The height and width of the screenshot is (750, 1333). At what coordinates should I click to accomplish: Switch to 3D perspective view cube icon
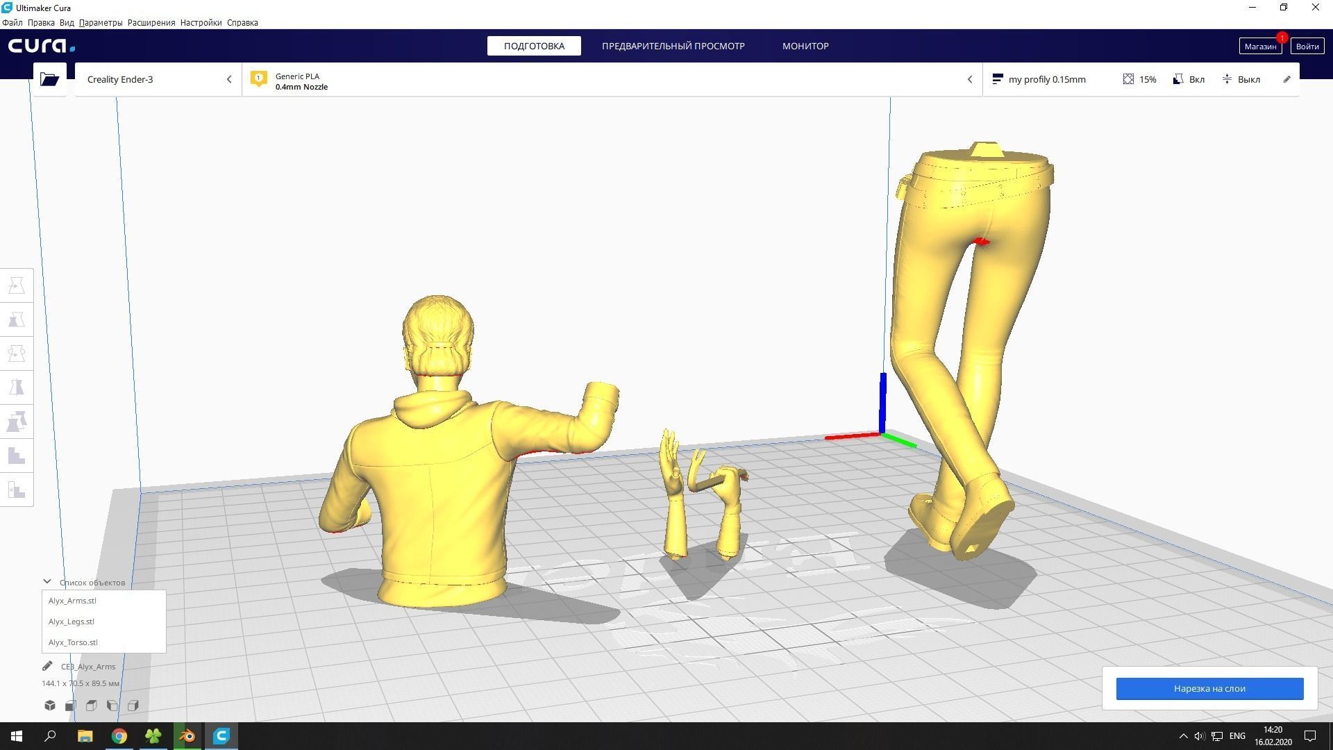tap(50, 706)
